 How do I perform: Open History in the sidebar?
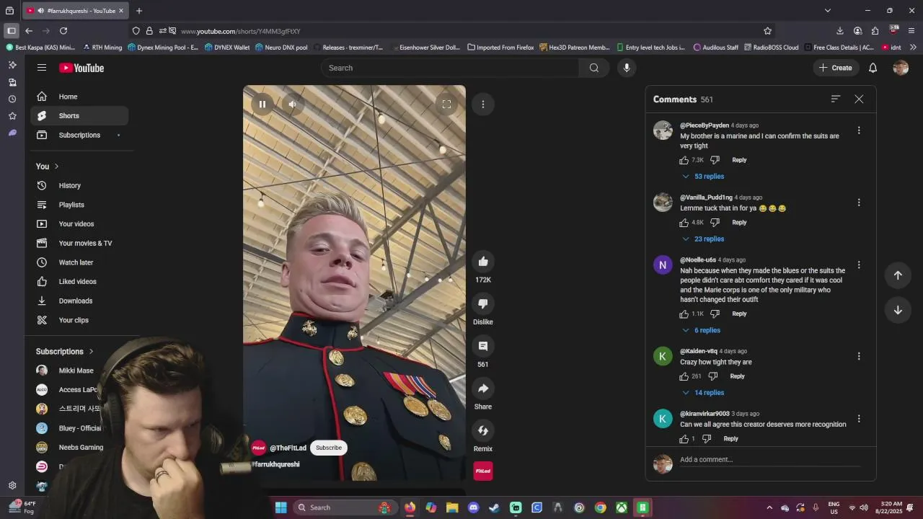[79, 186]
